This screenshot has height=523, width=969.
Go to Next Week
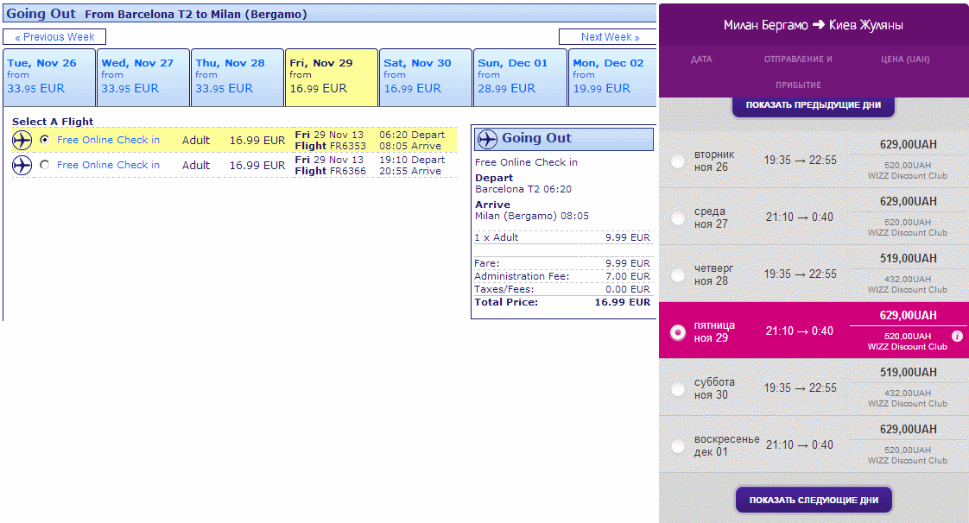click(610, 37)
